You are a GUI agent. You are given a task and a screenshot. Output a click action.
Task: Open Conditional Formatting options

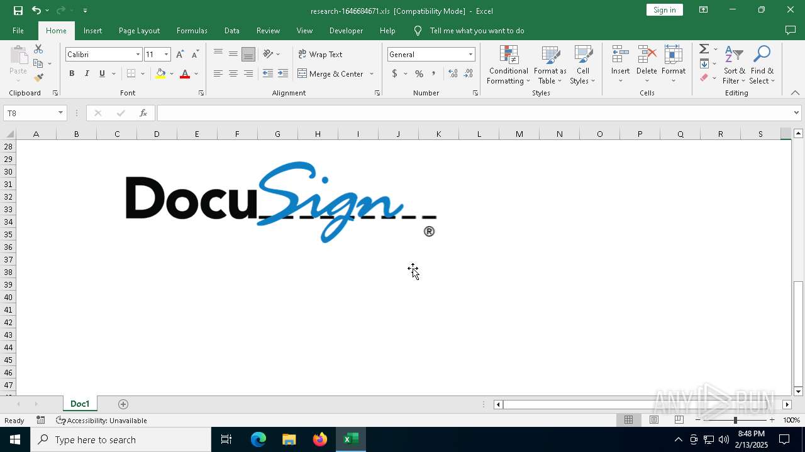coord(508,65)
